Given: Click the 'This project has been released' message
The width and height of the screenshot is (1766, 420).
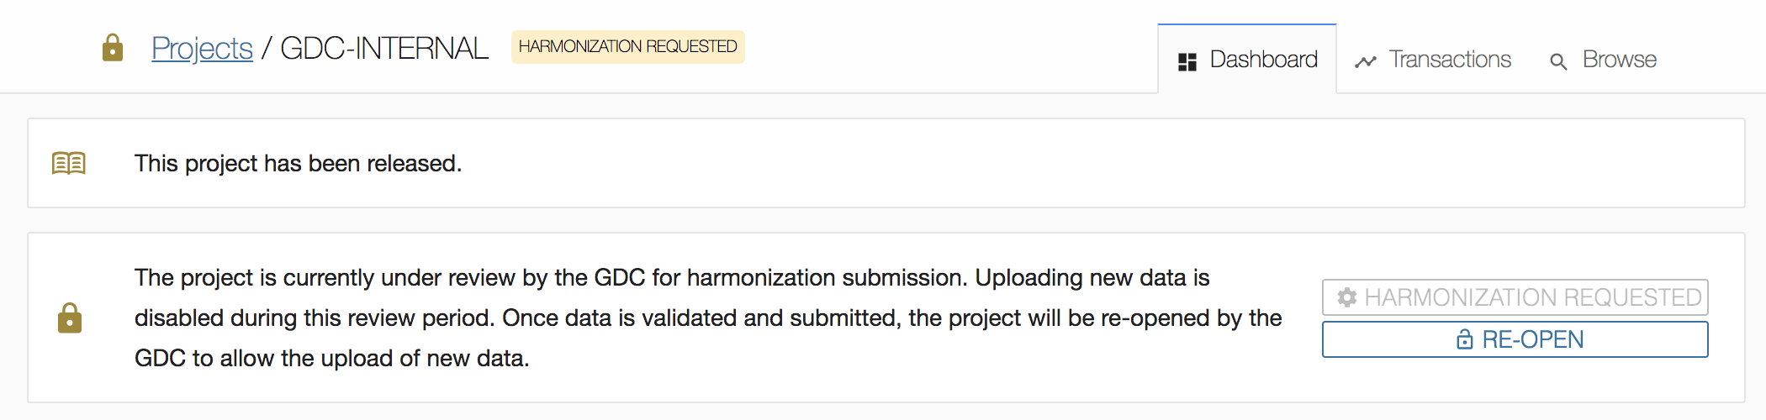Looking at the screenshot, I should (298, 163).
